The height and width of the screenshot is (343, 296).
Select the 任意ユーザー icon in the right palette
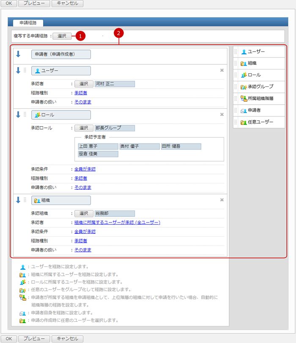coord(244,122)
